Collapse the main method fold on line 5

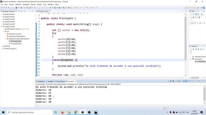pos(40,24)
